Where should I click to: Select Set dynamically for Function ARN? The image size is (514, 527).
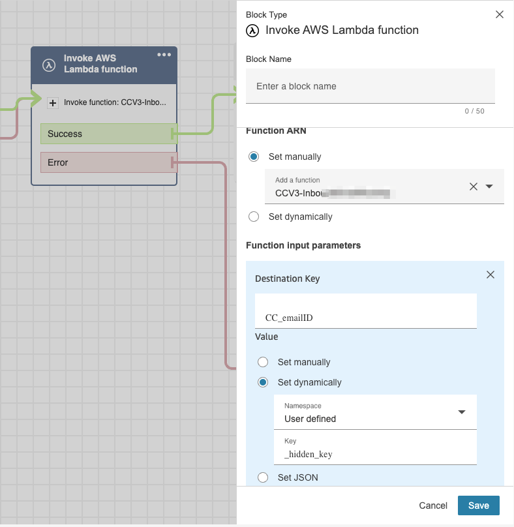(x=254, y=217)
